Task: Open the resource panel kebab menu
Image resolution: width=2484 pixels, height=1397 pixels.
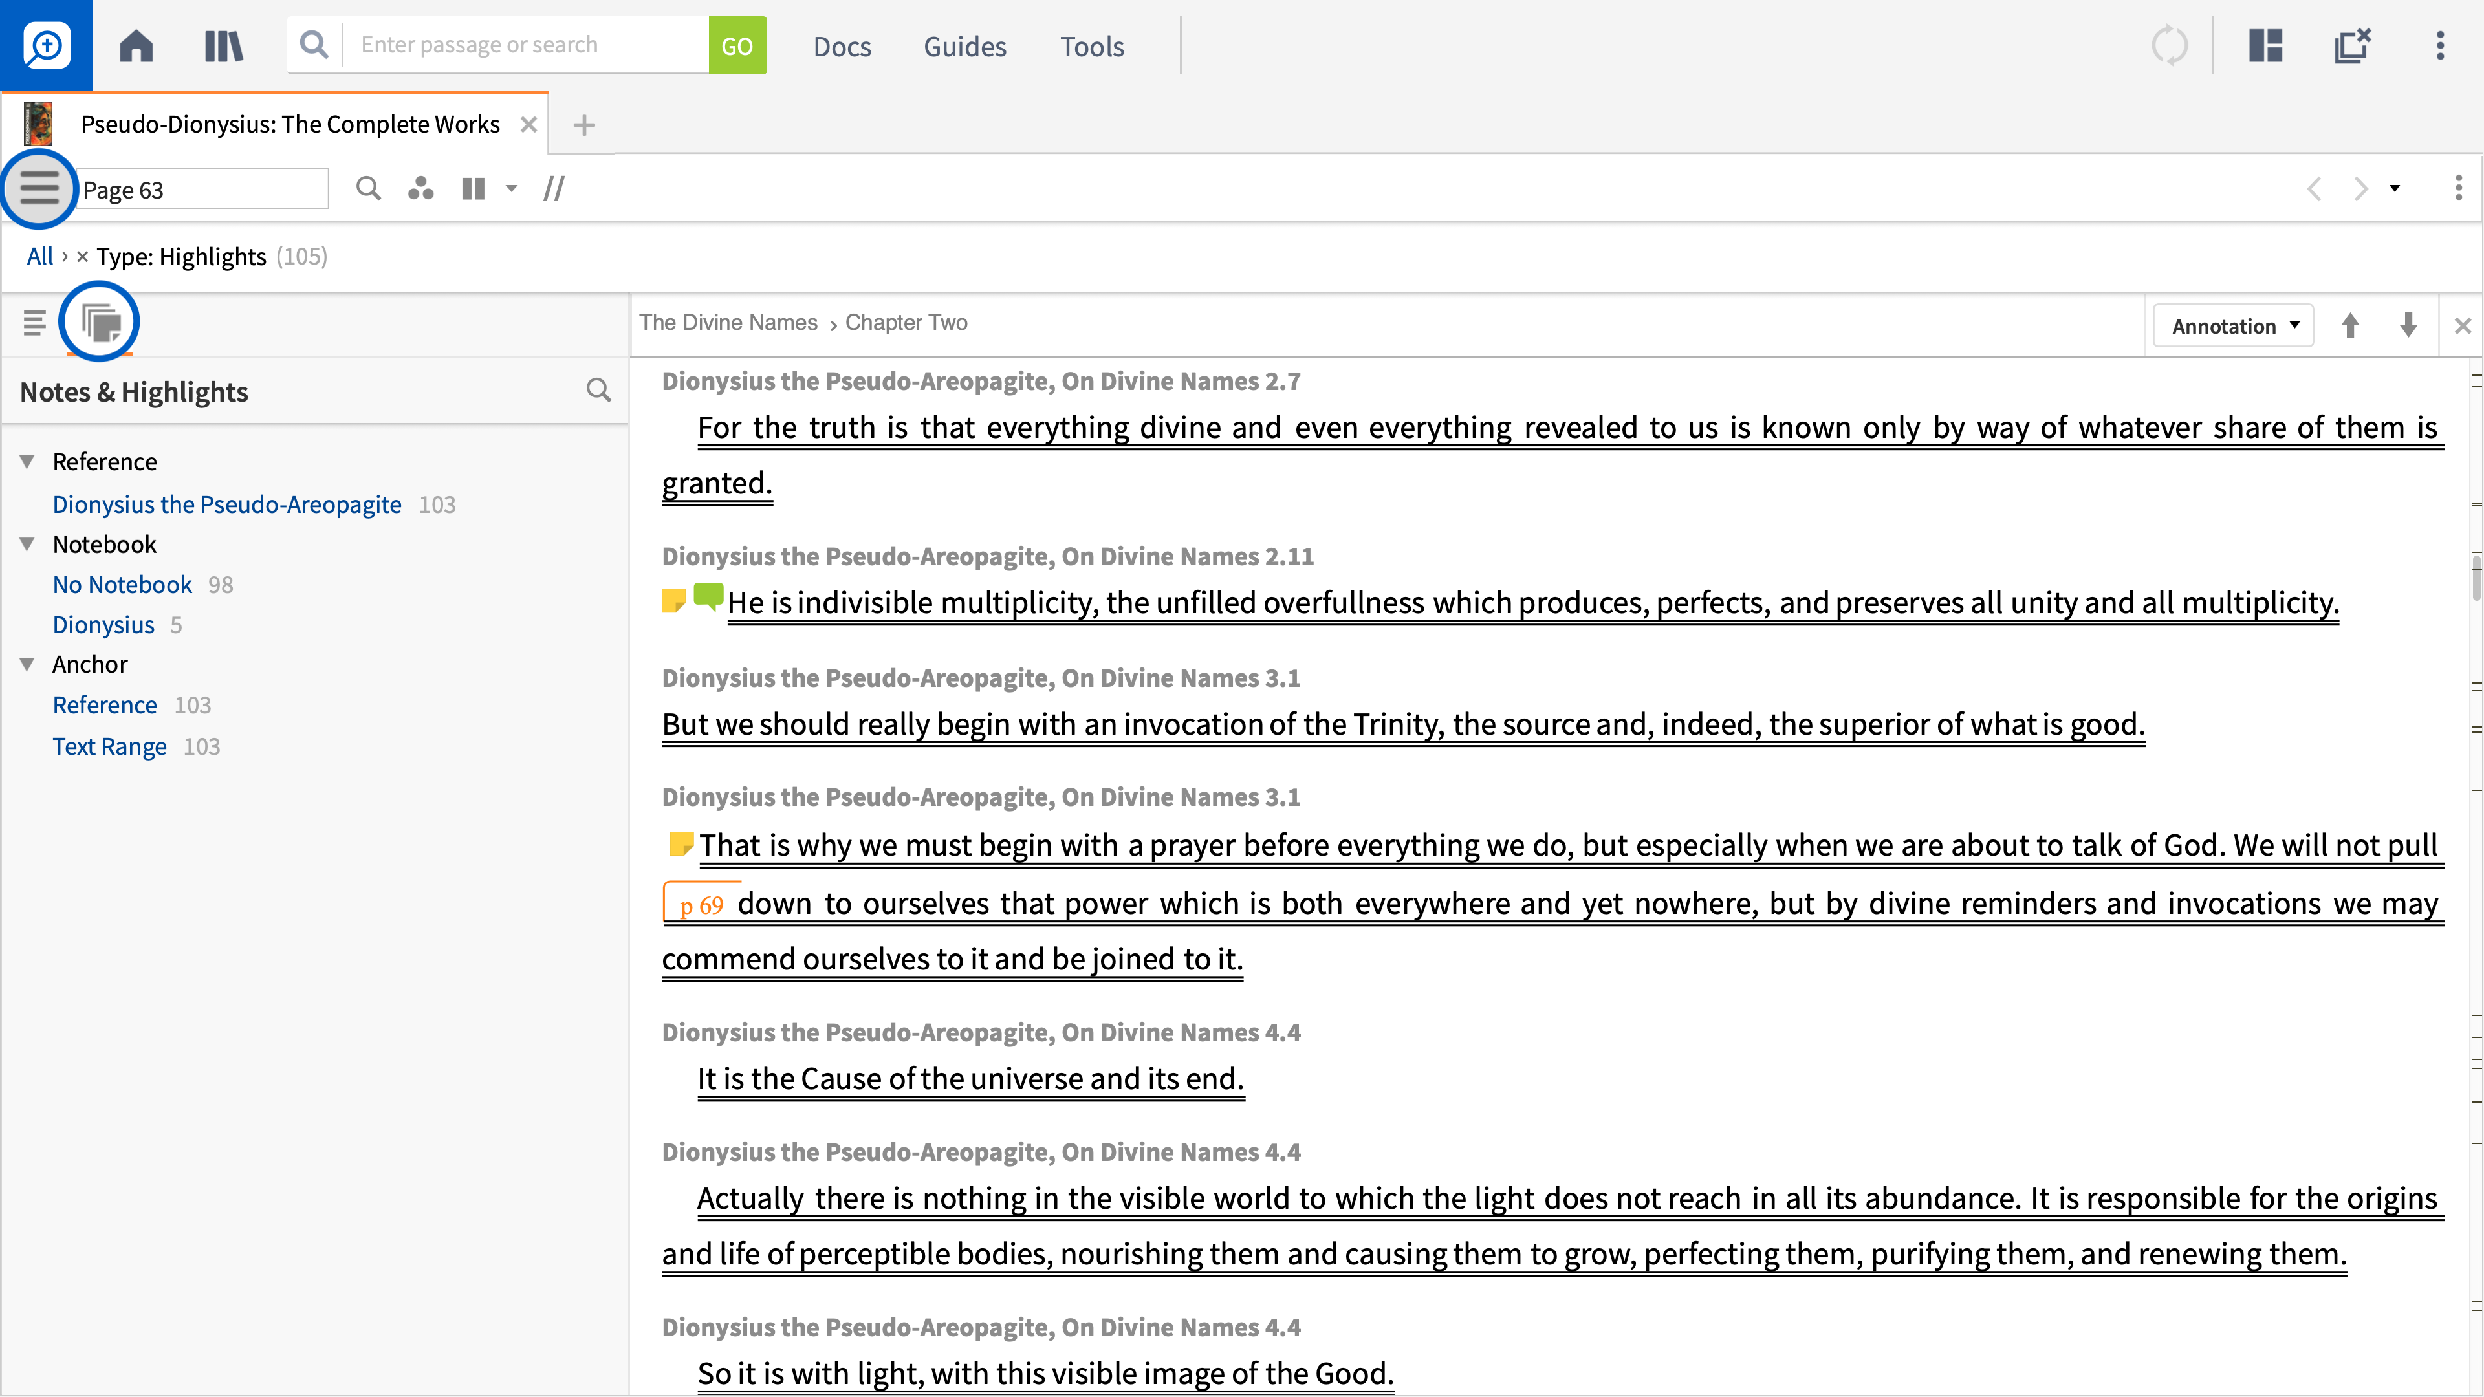Action: tap(2458, 188)
